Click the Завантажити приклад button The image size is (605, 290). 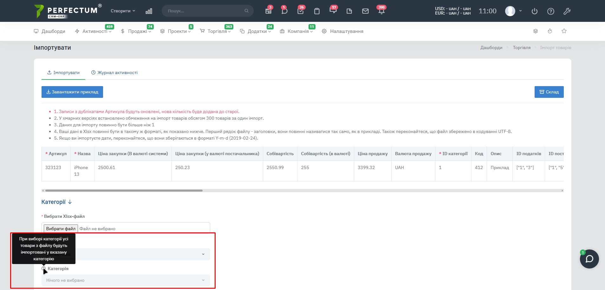pyautogui.click(x=72, y=92)
